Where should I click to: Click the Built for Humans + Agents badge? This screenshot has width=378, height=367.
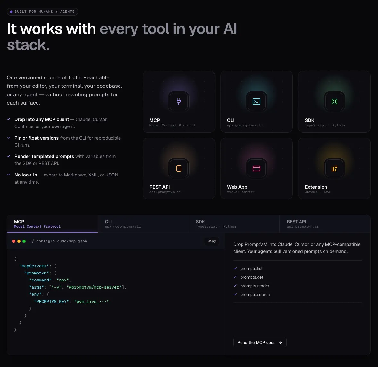click(42, 12)
